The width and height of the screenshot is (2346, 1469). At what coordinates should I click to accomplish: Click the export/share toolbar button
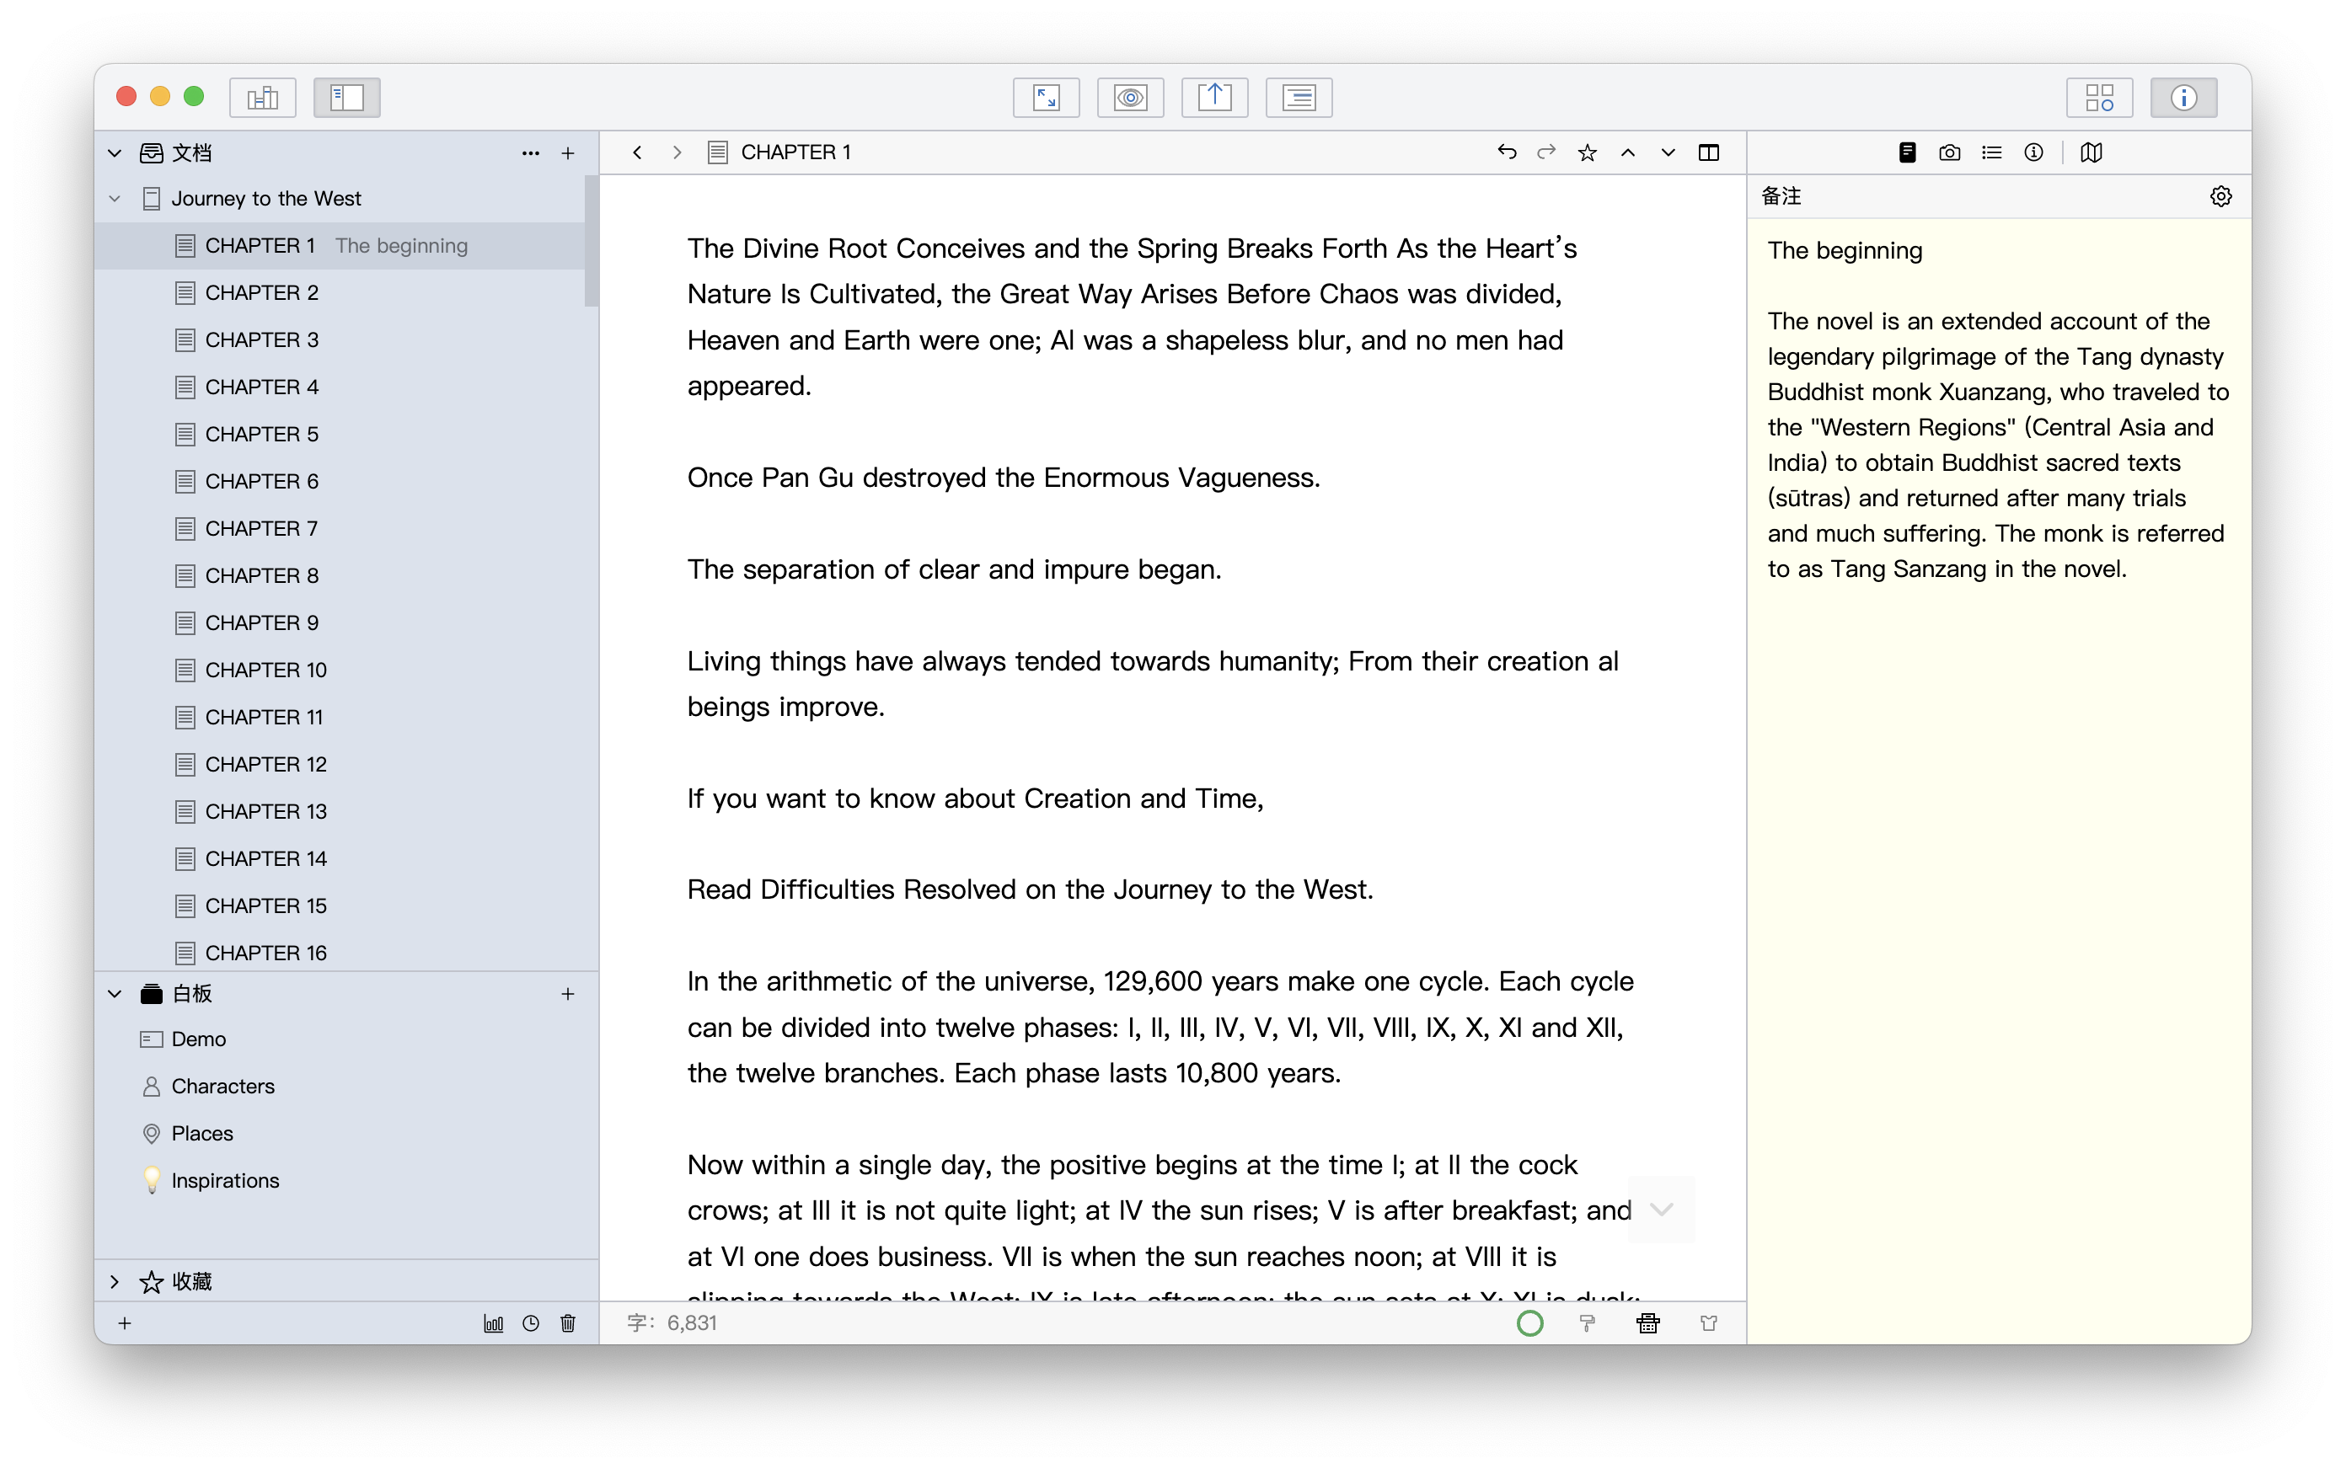pos(1215,97)
